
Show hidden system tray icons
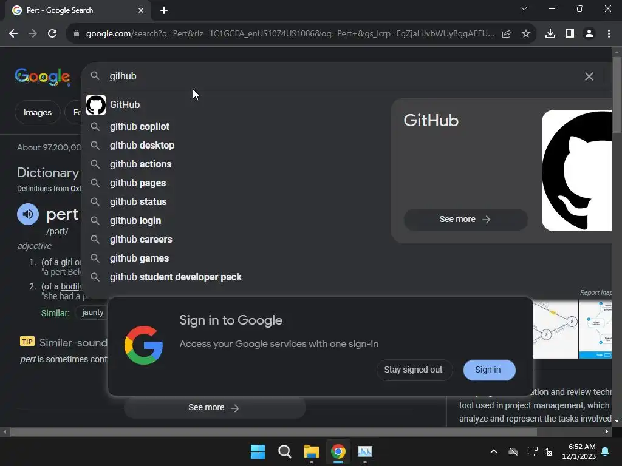[494, 451]
